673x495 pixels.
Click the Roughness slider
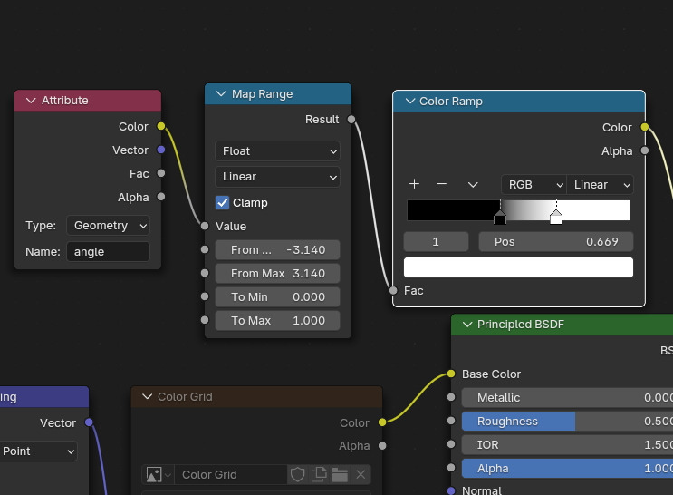click(x=567, y=422)
